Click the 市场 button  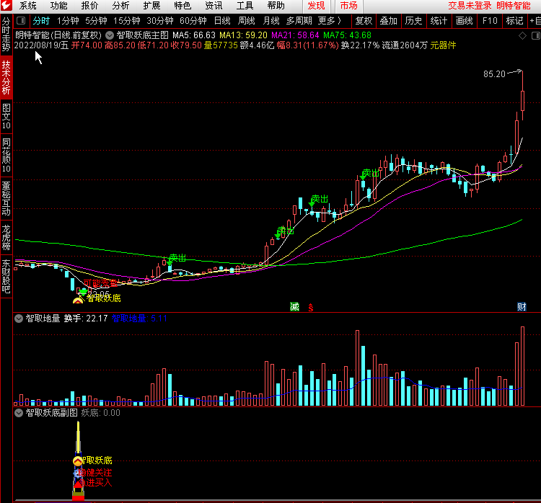click(349, 6)
